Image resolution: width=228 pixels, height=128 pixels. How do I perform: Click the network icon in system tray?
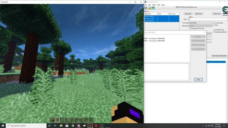206,126
